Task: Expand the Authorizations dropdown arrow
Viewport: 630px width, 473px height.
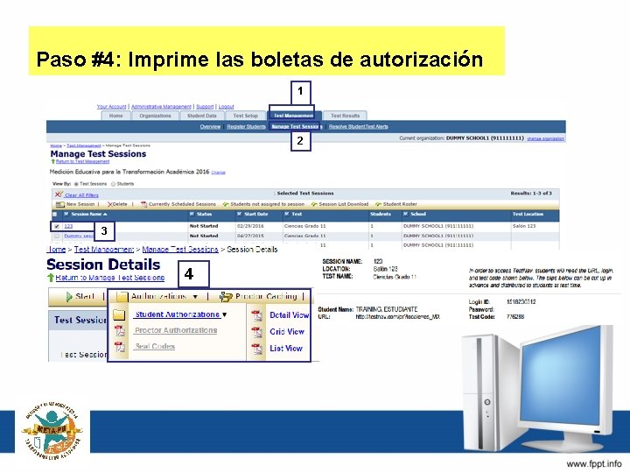Action: pos(195,297)
